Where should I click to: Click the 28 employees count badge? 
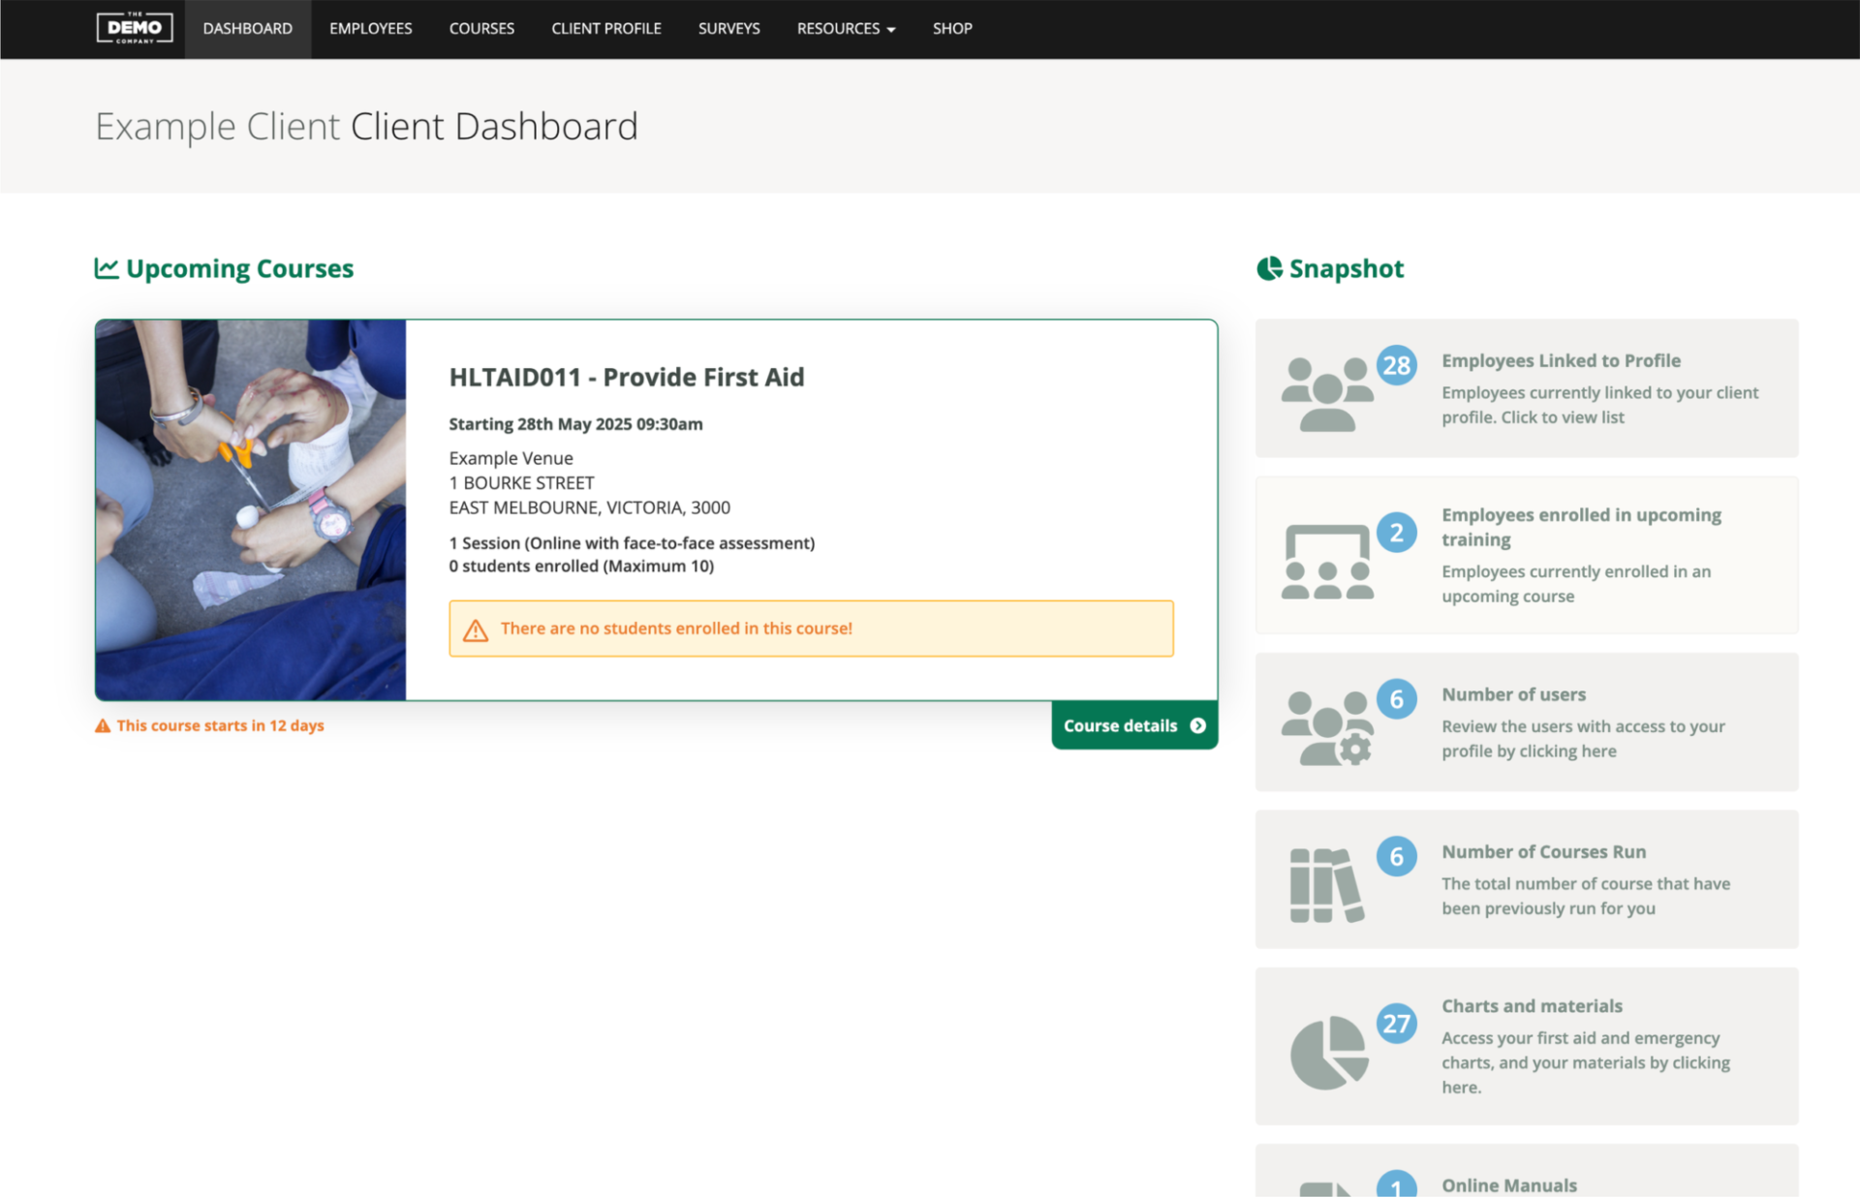point(1397,365)
